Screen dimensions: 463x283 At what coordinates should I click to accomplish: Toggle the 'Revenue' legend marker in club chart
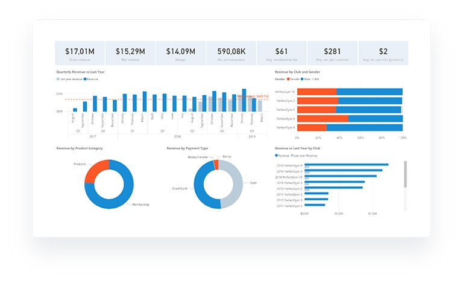tap(276, 156)
